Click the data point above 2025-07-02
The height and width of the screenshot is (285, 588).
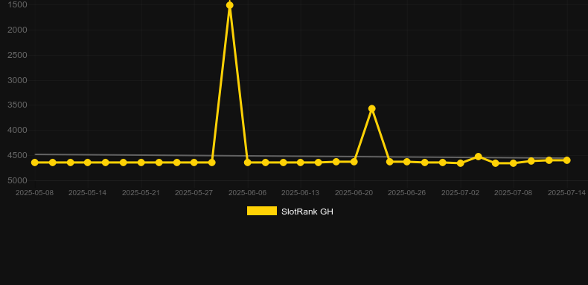coord(461,163)
